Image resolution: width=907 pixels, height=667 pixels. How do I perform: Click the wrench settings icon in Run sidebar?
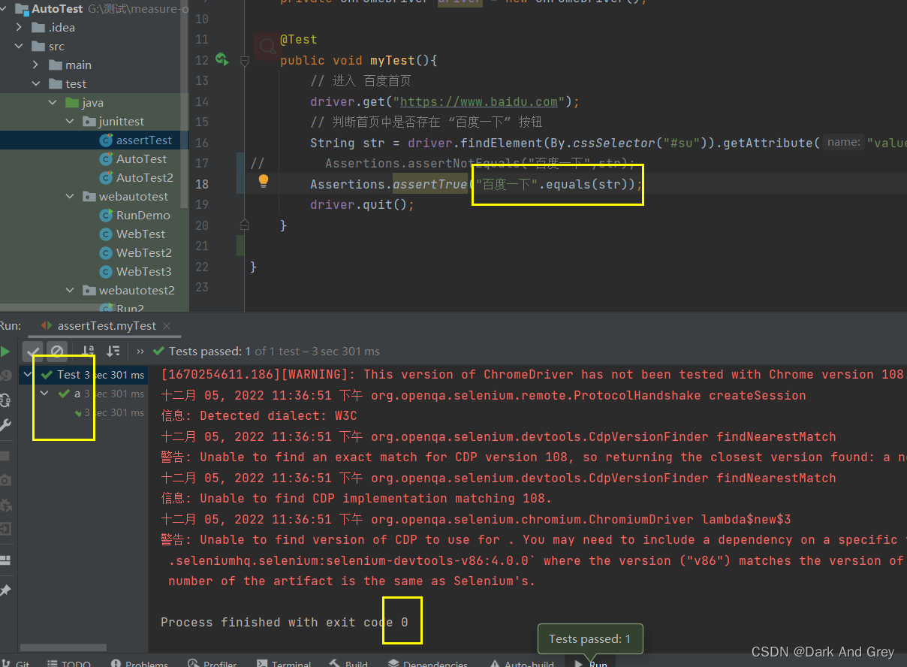tap(5, 425)
